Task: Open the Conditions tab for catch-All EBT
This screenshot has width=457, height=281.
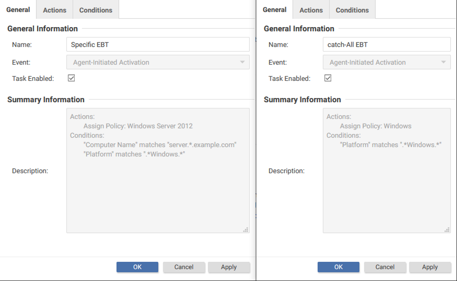Action: click(352, 9)
